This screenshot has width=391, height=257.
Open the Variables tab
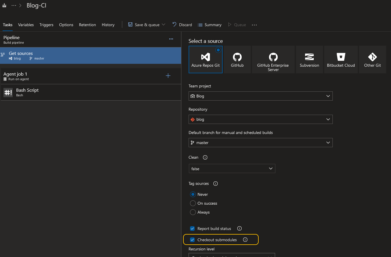click(x=26, y=25)
